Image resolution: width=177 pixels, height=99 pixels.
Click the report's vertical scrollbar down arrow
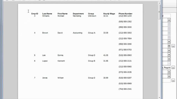click(x=159, y=97)
